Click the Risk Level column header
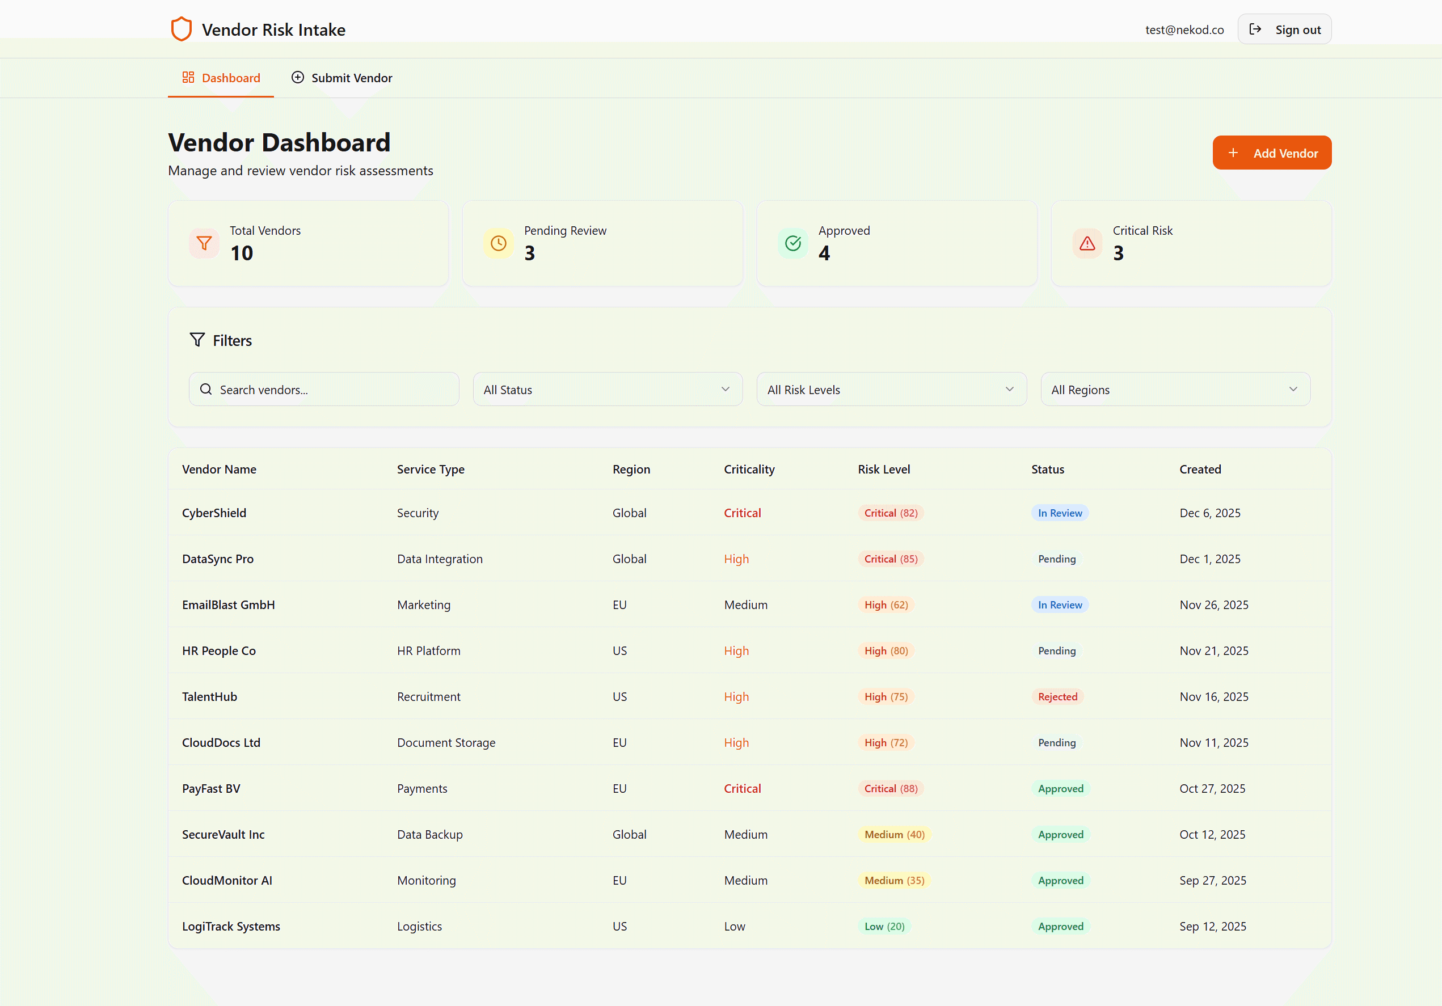Image resolution: width=1442 pixels, height=1006 pixels. pos(883,469)
